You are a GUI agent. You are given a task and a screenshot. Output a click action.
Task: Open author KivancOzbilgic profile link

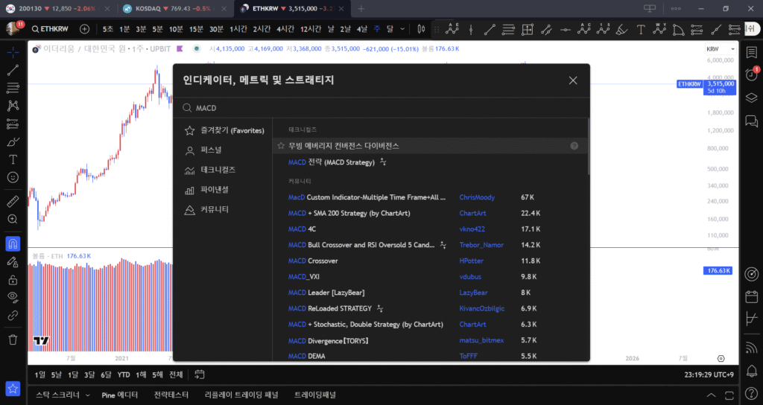tap(482, 309)
